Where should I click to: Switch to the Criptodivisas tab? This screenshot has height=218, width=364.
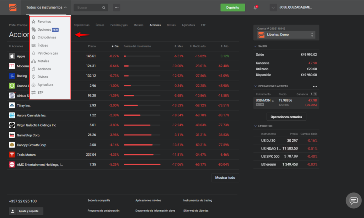[81, 25]
